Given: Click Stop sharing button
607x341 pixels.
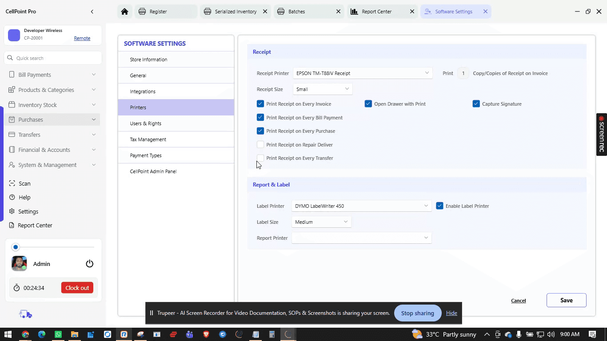Looking at the screenshot, I should click(418, 313).
